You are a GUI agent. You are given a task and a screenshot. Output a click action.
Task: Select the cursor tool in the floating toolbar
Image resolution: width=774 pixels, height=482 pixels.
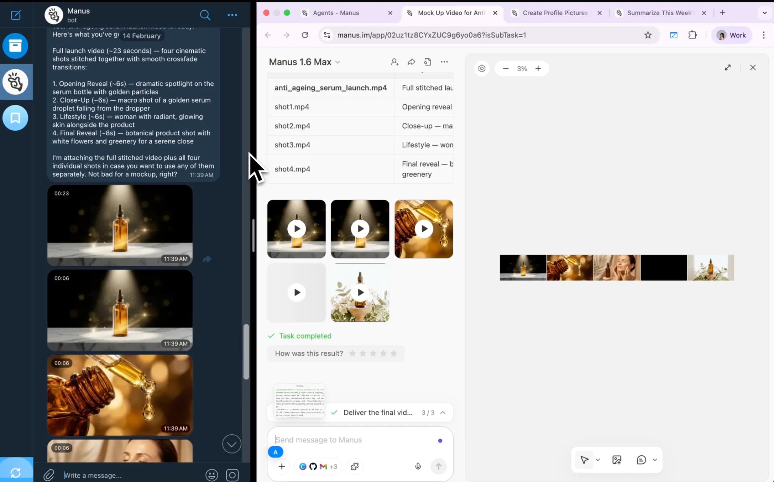point(584,460)
